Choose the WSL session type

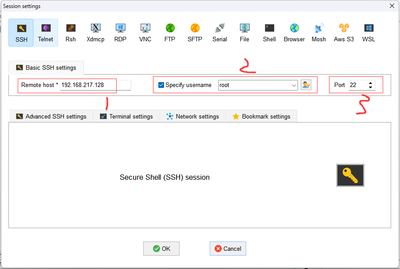369,33
